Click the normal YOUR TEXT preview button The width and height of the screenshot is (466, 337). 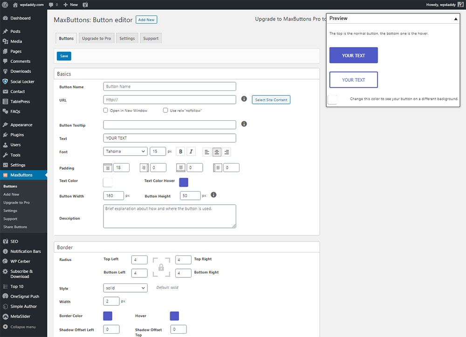pyautogui.click(x=353, y=55)
